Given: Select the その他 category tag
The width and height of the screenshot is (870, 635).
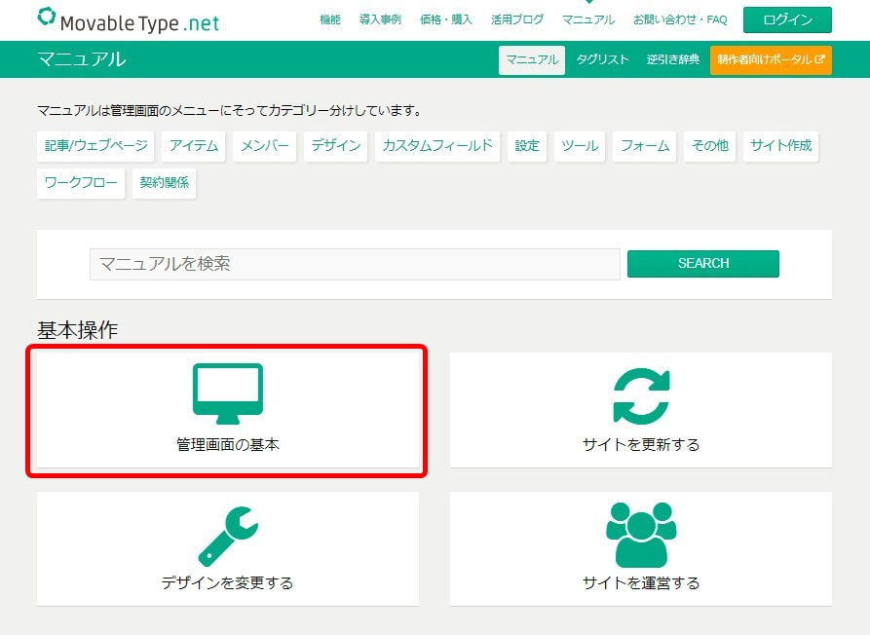Looking at the screenshot, I should tap(709, 146).
